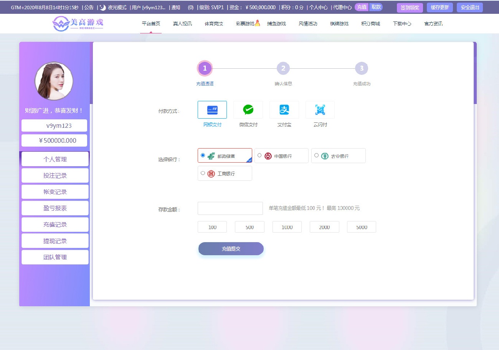The image size is (499, 350).
Task: Open 提现记录 from the sidebar
Action: click(x=55, y=241)
